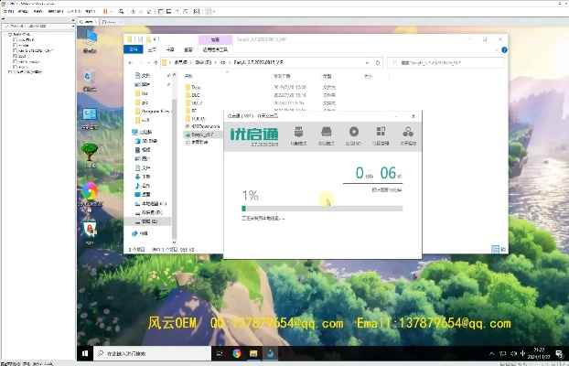
Task: Expand the Explorer address bar history dropdown
Action: pyautogui.click(x=367, y=63)
